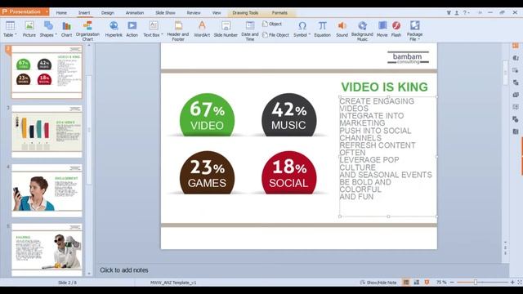Start slide show from status bar icon

[x=427, y=283]
